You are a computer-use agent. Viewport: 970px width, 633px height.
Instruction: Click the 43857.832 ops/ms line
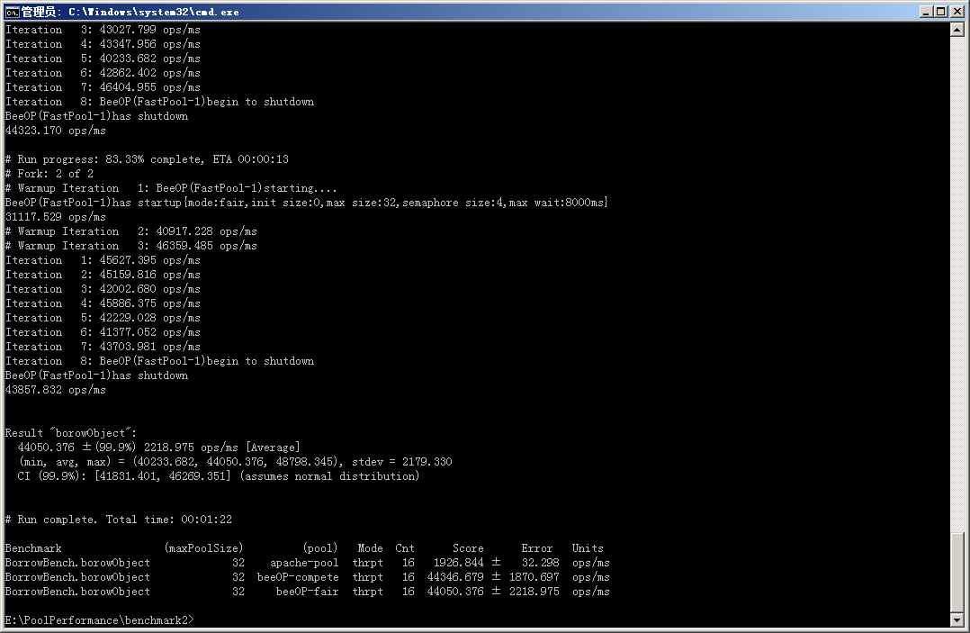tap(56, 389)
